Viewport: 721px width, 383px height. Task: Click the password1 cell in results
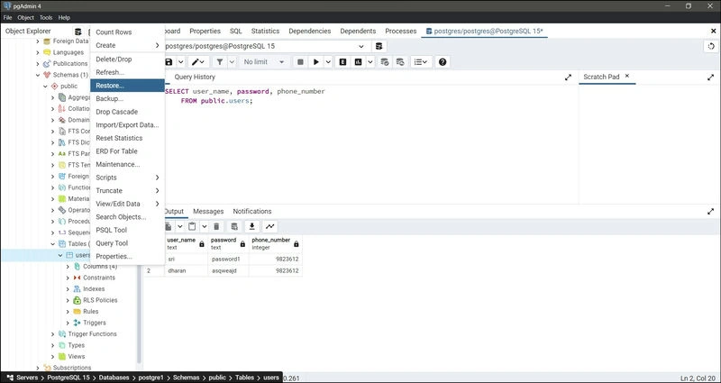pos(229,260)
